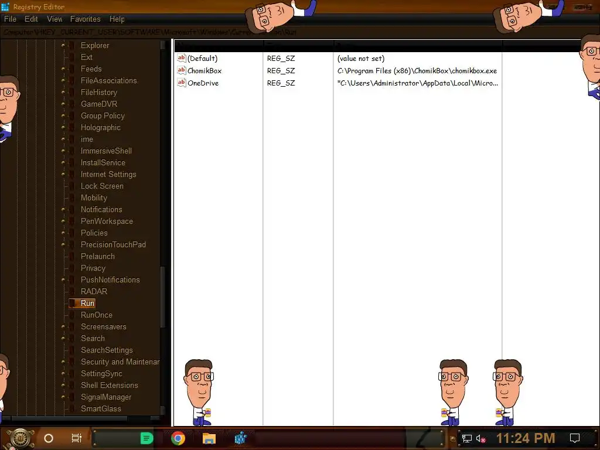
Task: Expand the PushNotifications key
Action: click(x=63, y=279)
